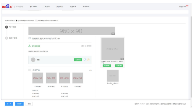
Task: Open the 工具中心 menu
Action: click(46, 7)
